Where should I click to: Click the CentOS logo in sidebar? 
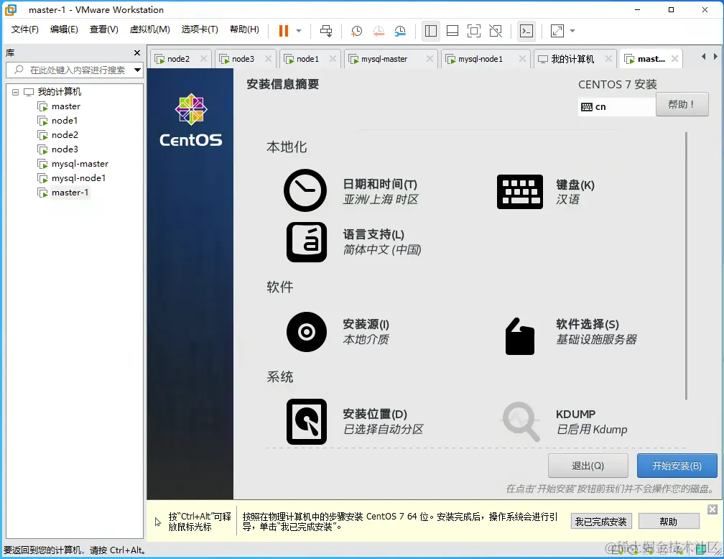(191, 120)
